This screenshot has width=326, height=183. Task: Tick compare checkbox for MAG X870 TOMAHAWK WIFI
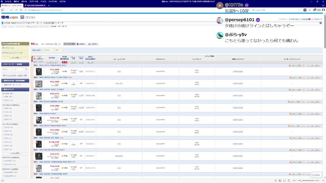point(32,70)
